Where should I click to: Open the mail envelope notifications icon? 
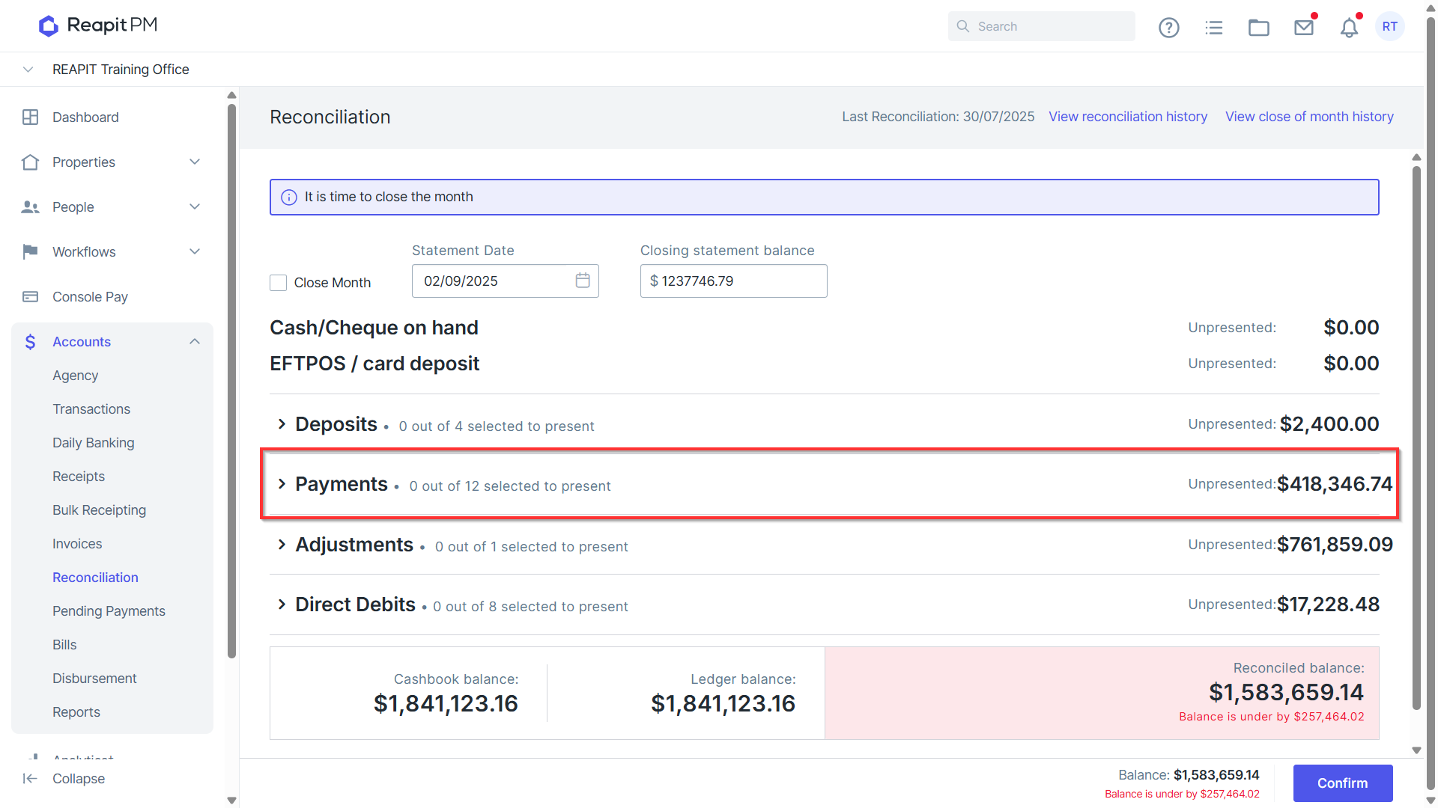[x=1304, y=27]
